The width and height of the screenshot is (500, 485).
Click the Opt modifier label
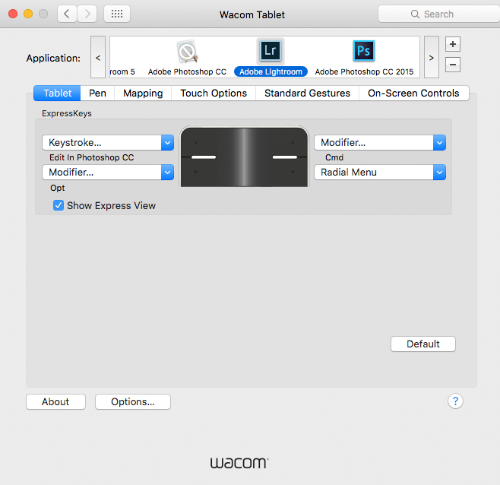[58, 188]
